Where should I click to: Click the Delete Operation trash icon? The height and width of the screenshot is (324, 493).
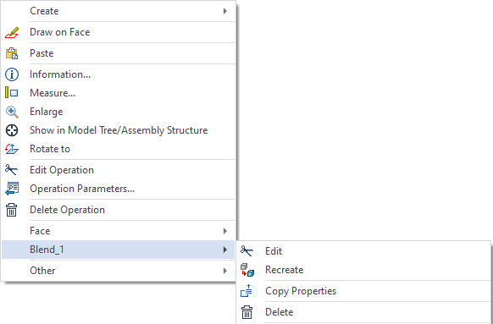[12, 210]
